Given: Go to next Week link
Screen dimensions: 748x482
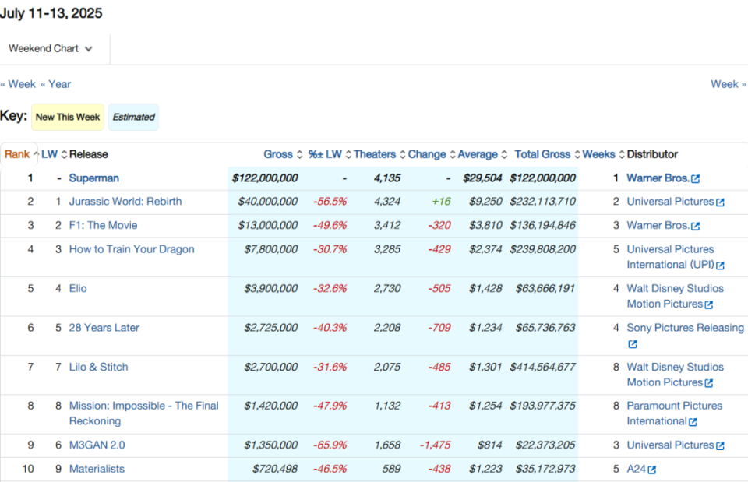Looking at the screenshot, I should [729, 84].
